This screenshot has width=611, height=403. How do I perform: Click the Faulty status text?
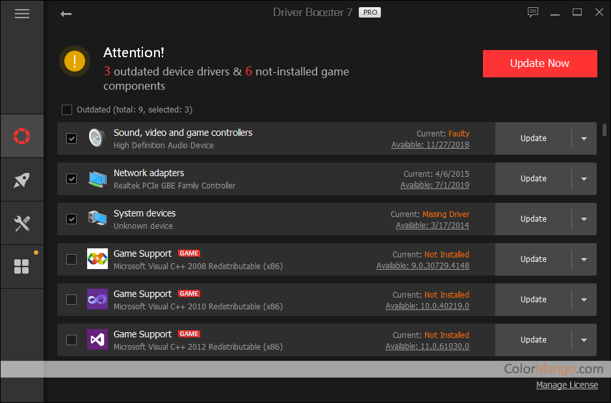(459, 134)
